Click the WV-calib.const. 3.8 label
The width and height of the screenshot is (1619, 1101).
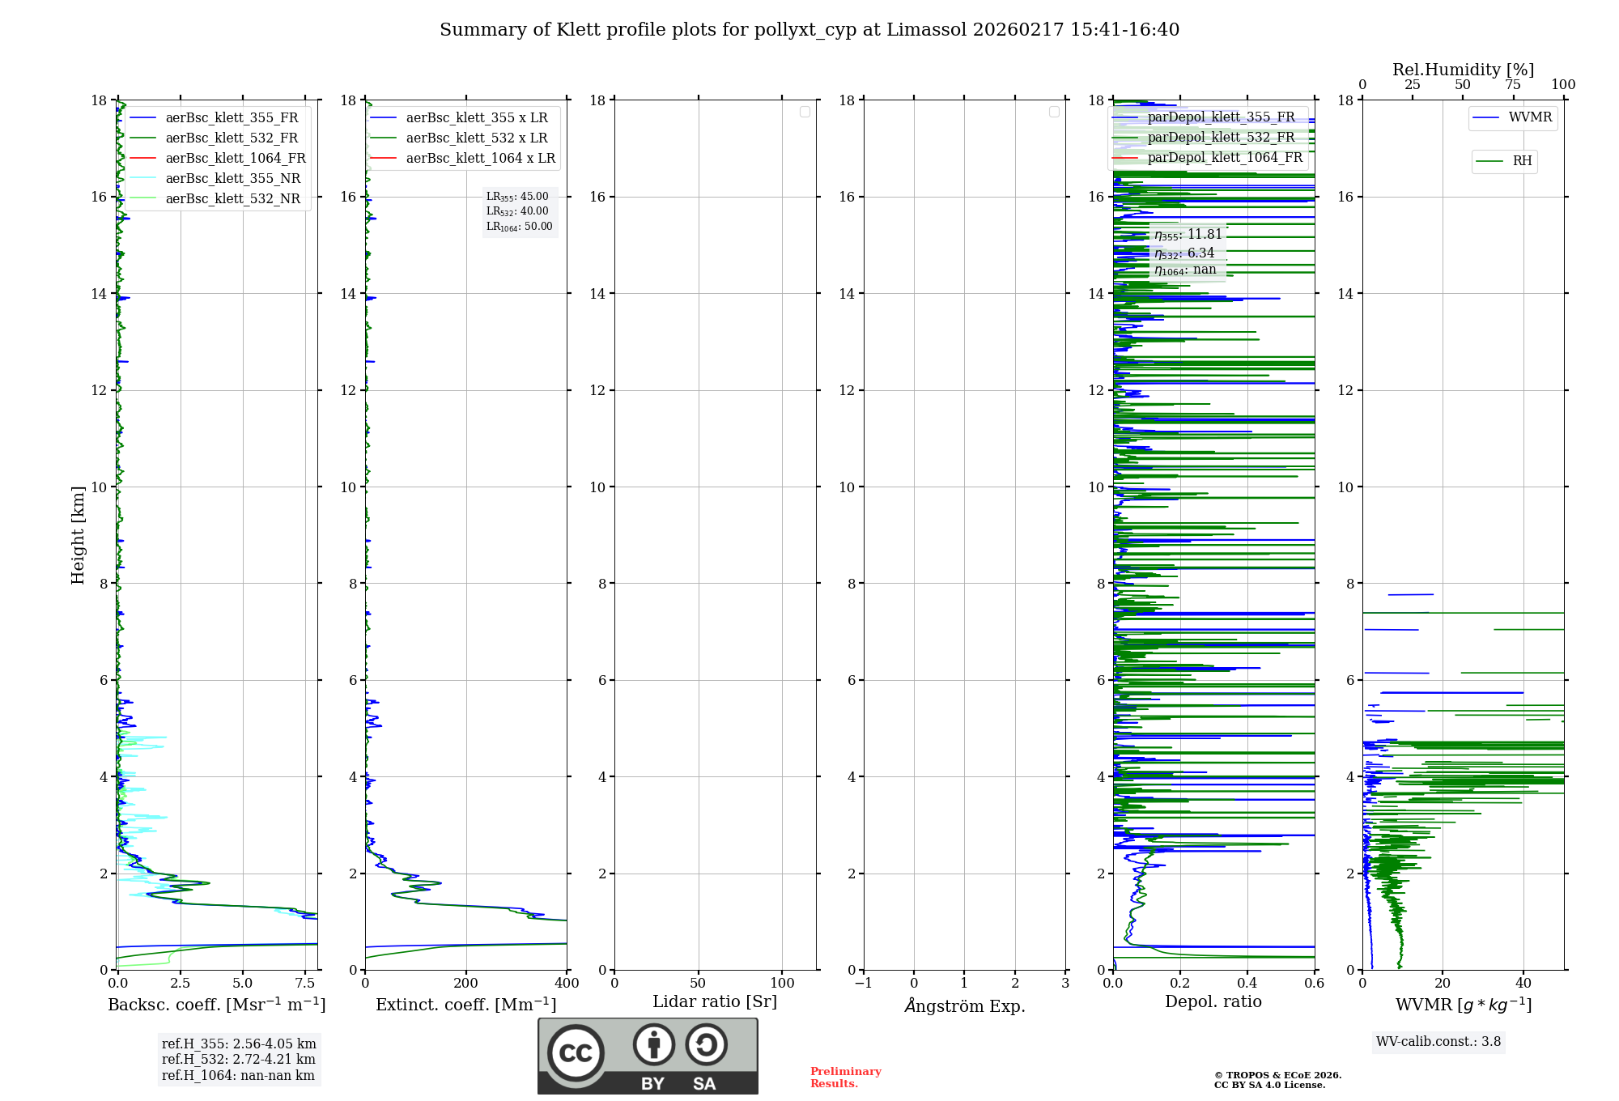(1438, 1042)
